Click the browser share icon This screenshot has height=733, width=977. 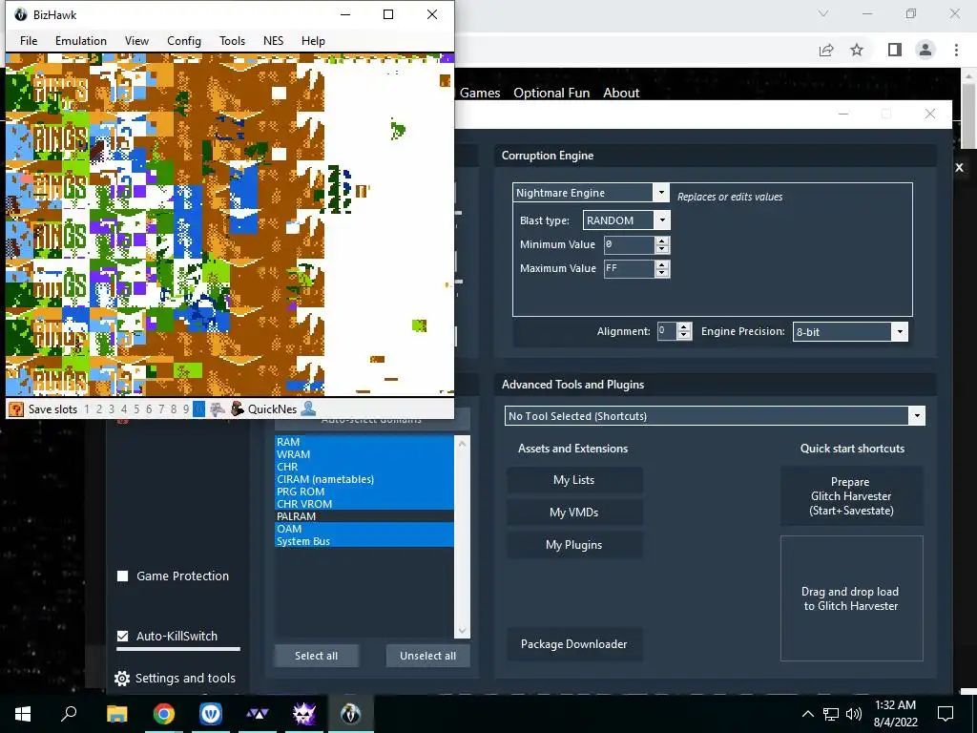tap(826, 50)
